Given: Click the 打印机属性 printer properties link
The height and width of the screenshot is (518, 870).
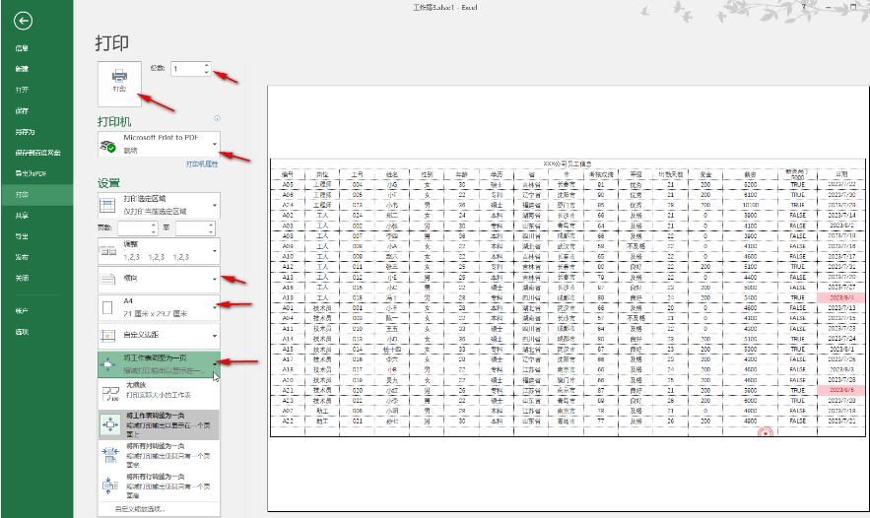Looking at the screenshot, I should click(202, 163).
